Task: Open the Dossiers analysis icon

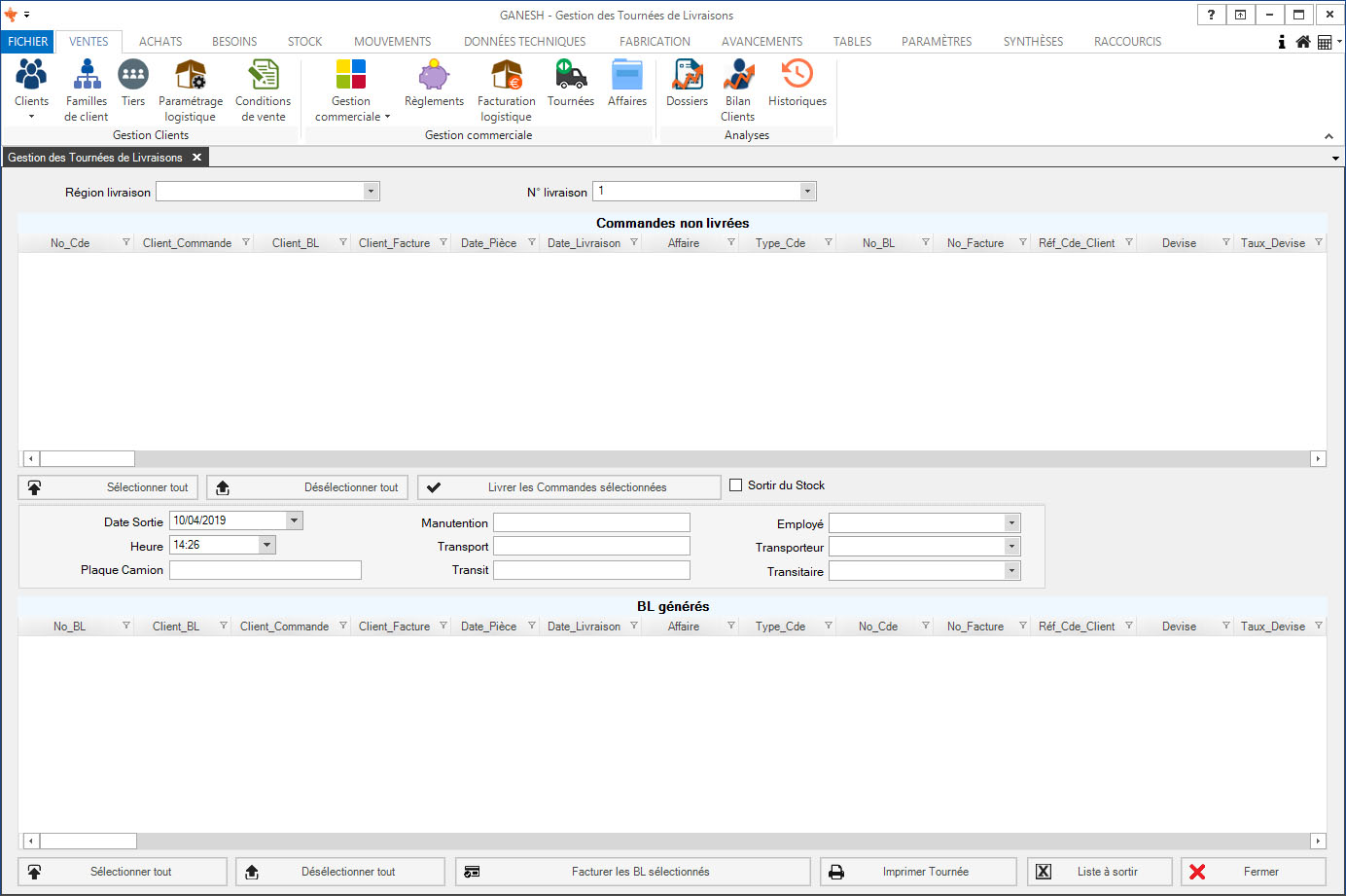Action: [687, 76]
